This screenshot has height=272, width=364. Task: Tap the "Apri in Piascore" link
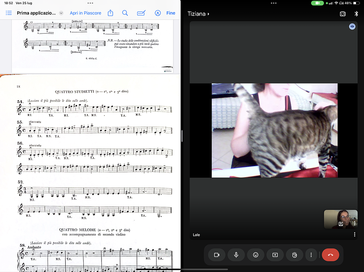[x=85, y=13]
